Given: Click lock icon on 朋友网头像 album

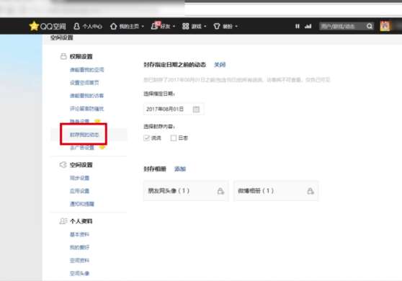Looking at the screenshot, I should click(220, 191).
